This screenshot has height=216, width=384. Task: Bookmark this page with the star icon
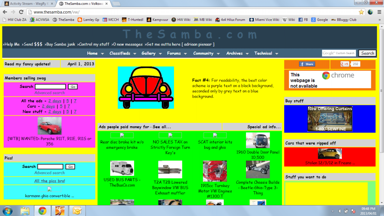tap(361, 12)
